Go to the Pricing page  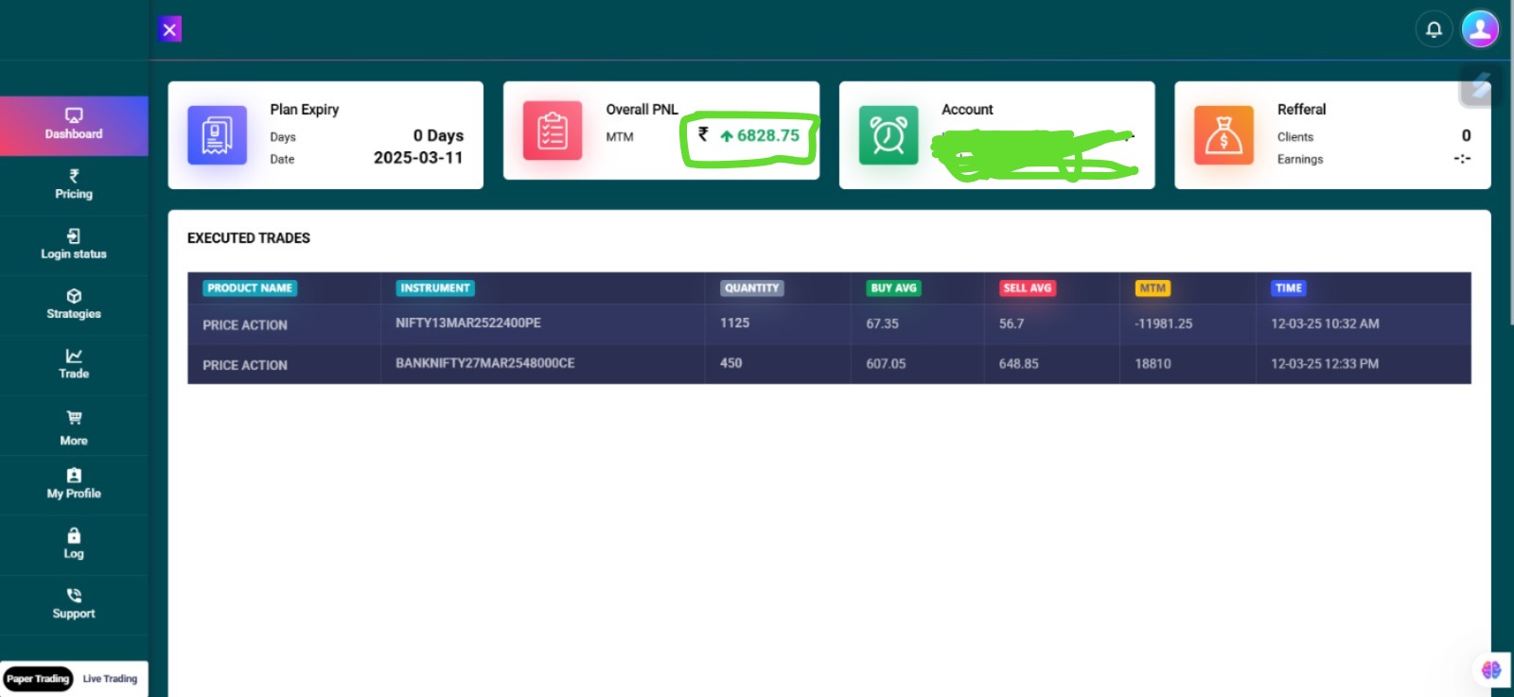(74, 185)
